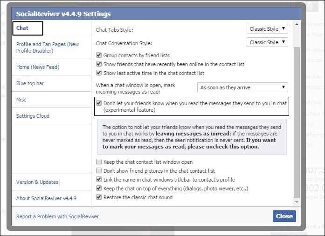The width and height of the screenshot is (325, 236).
Task: Toggle Show friends recently online checkbox
Action: point(99,64)
